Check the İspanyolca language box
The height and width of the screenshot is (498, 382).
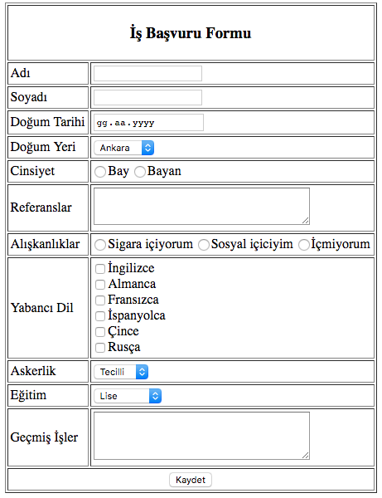[x=100, y=316]
